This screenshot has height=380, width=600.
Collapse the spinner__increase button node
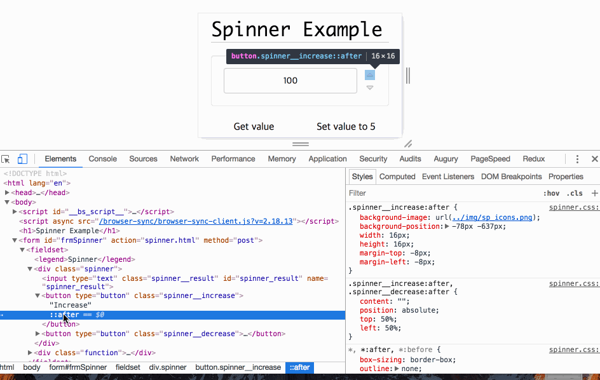(37, 295)
